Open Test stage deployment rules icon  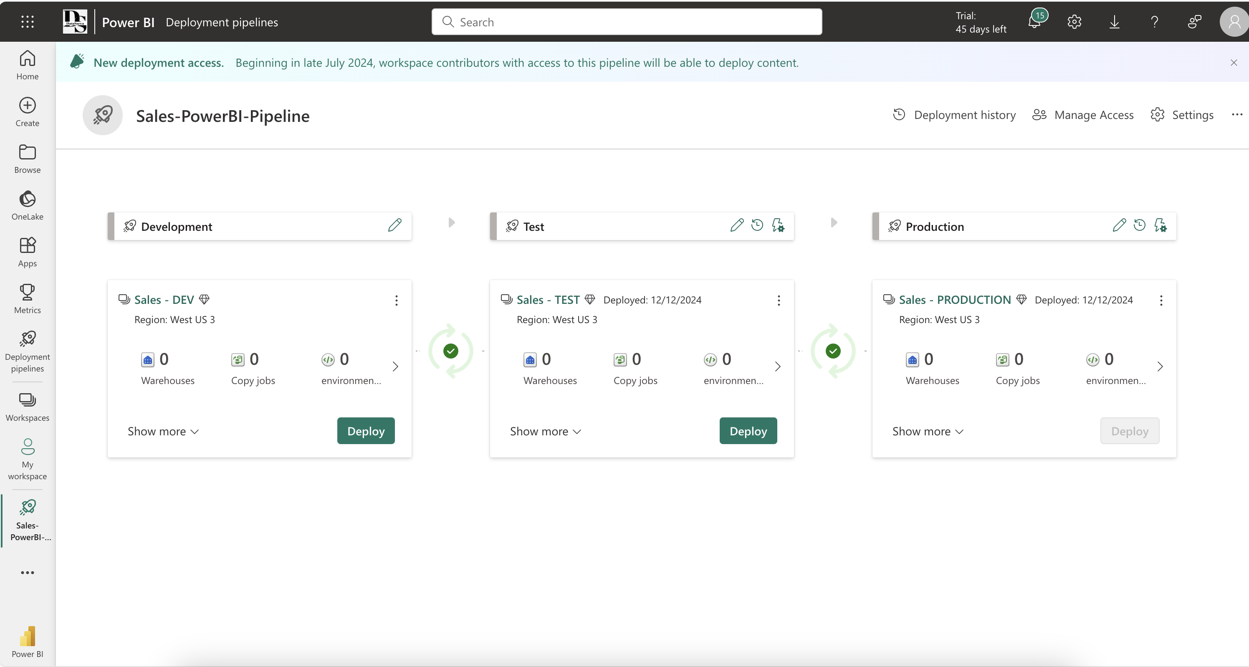coord(778,225)
